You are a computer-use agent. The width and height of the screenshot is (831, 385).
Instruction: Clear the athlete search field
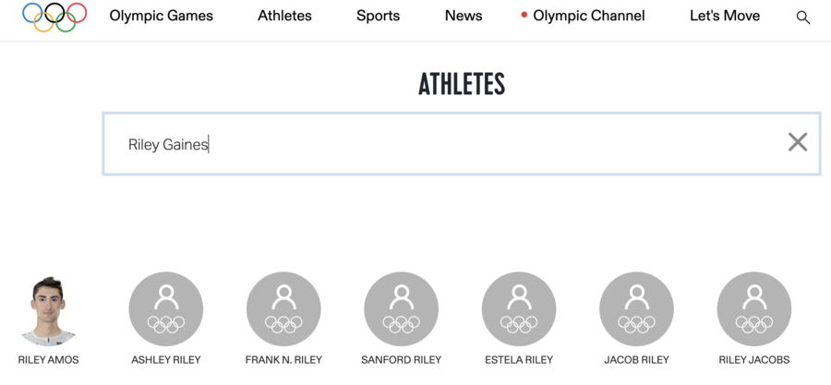(x=797, y=142)
